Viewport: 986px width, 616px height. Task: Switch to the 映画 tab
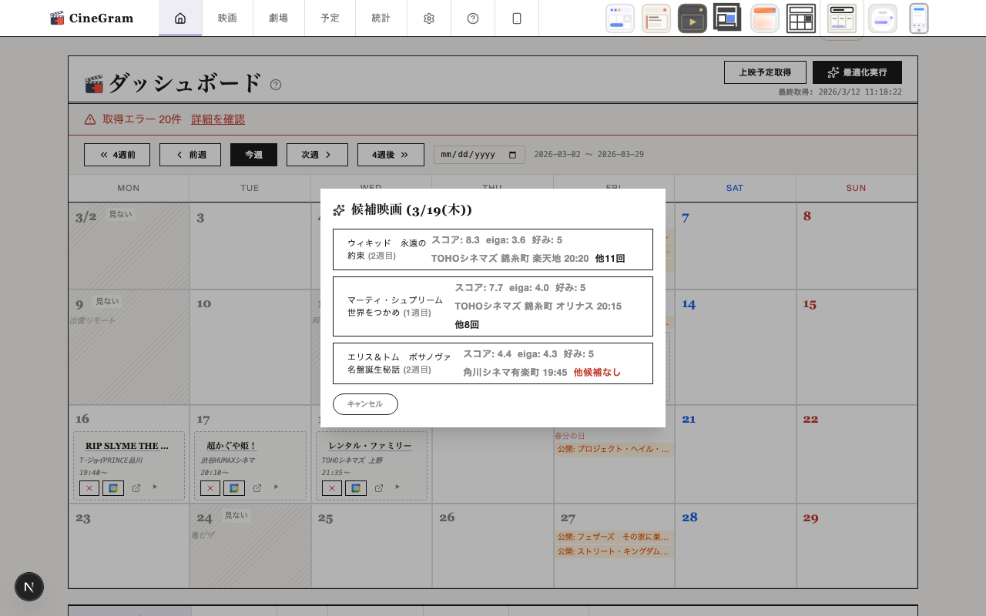[227, 18]
